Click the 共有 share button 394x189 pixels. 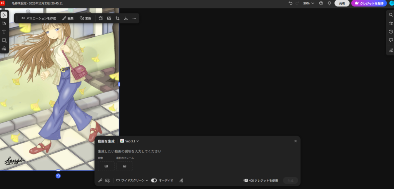(342, 3)
